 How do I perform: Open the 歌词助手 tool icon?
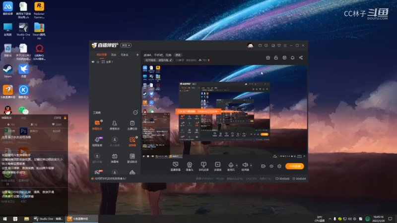132,158
